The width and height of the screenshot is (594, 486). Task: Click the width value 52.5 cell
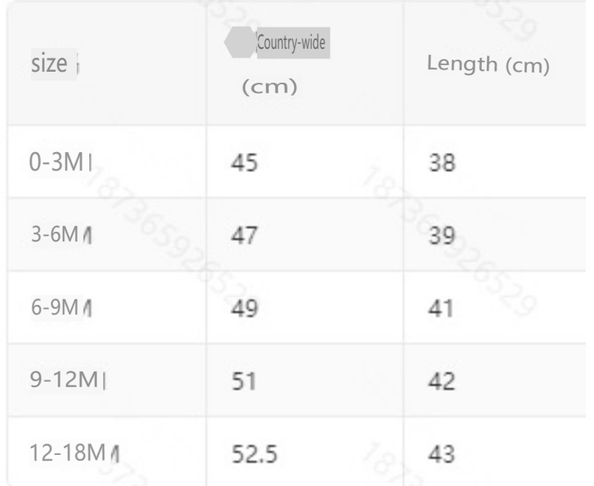[x=255, y=453]
